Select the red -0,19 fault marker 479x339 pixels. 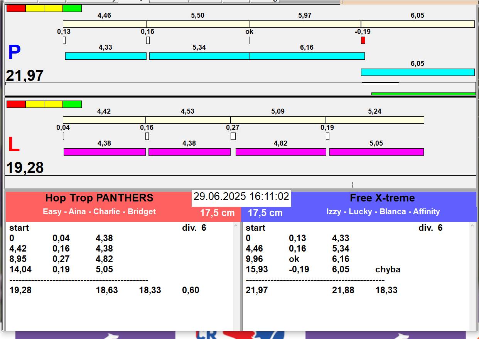click(x=363, y=40)
